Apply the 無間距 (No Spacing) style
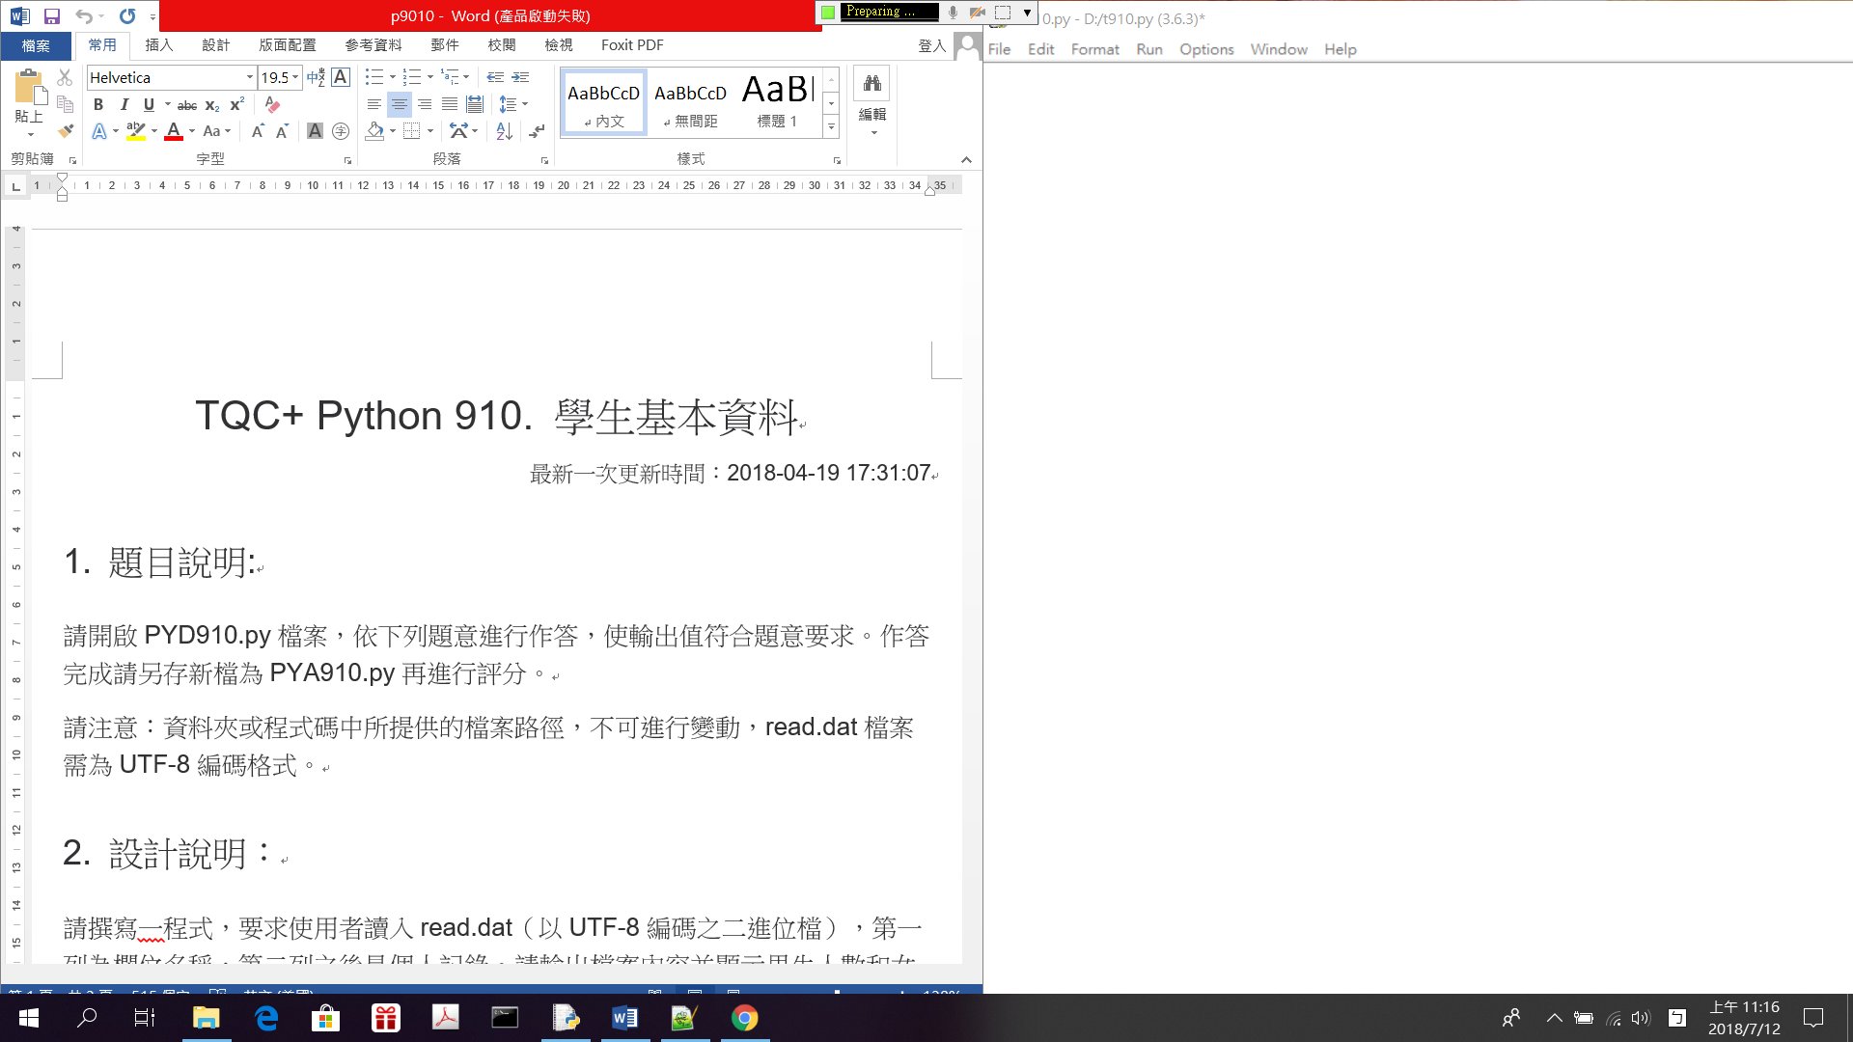This screenshot has height=1042, width=1853. 690,102
